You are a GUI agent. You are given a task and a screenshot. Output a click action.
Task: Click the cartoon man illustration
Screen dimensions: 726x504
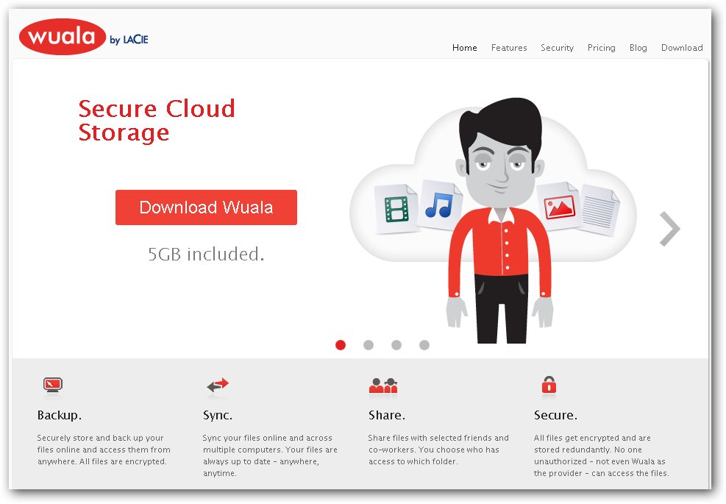499,221
